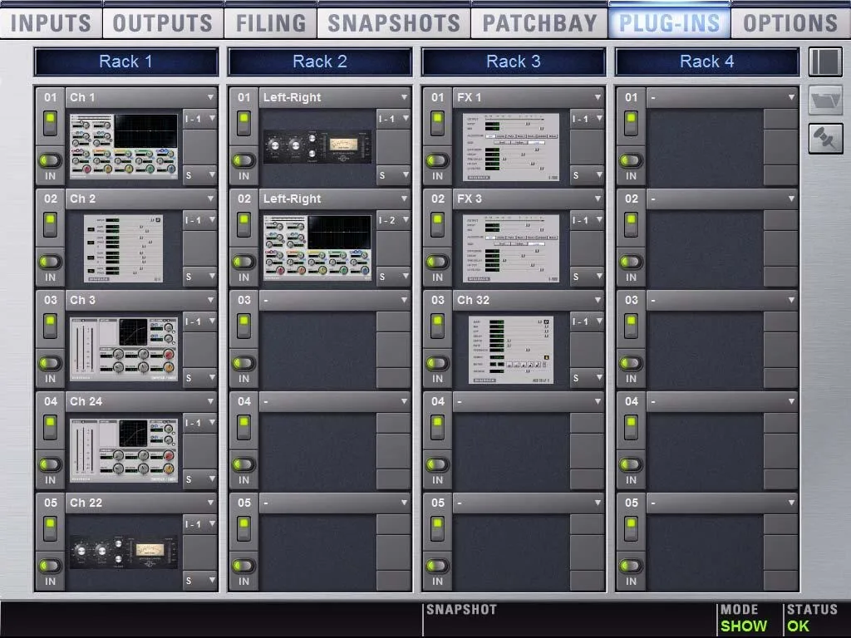Toggle the IN switch for Ch 32
The width and height of the screenshot is (851, 638).
(x=437, y=364)
